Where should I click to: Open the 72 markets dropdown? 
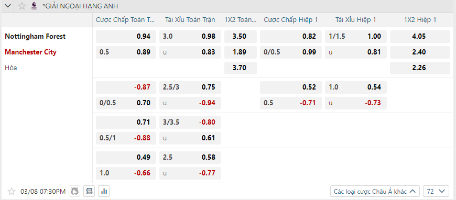pos(436,191)
